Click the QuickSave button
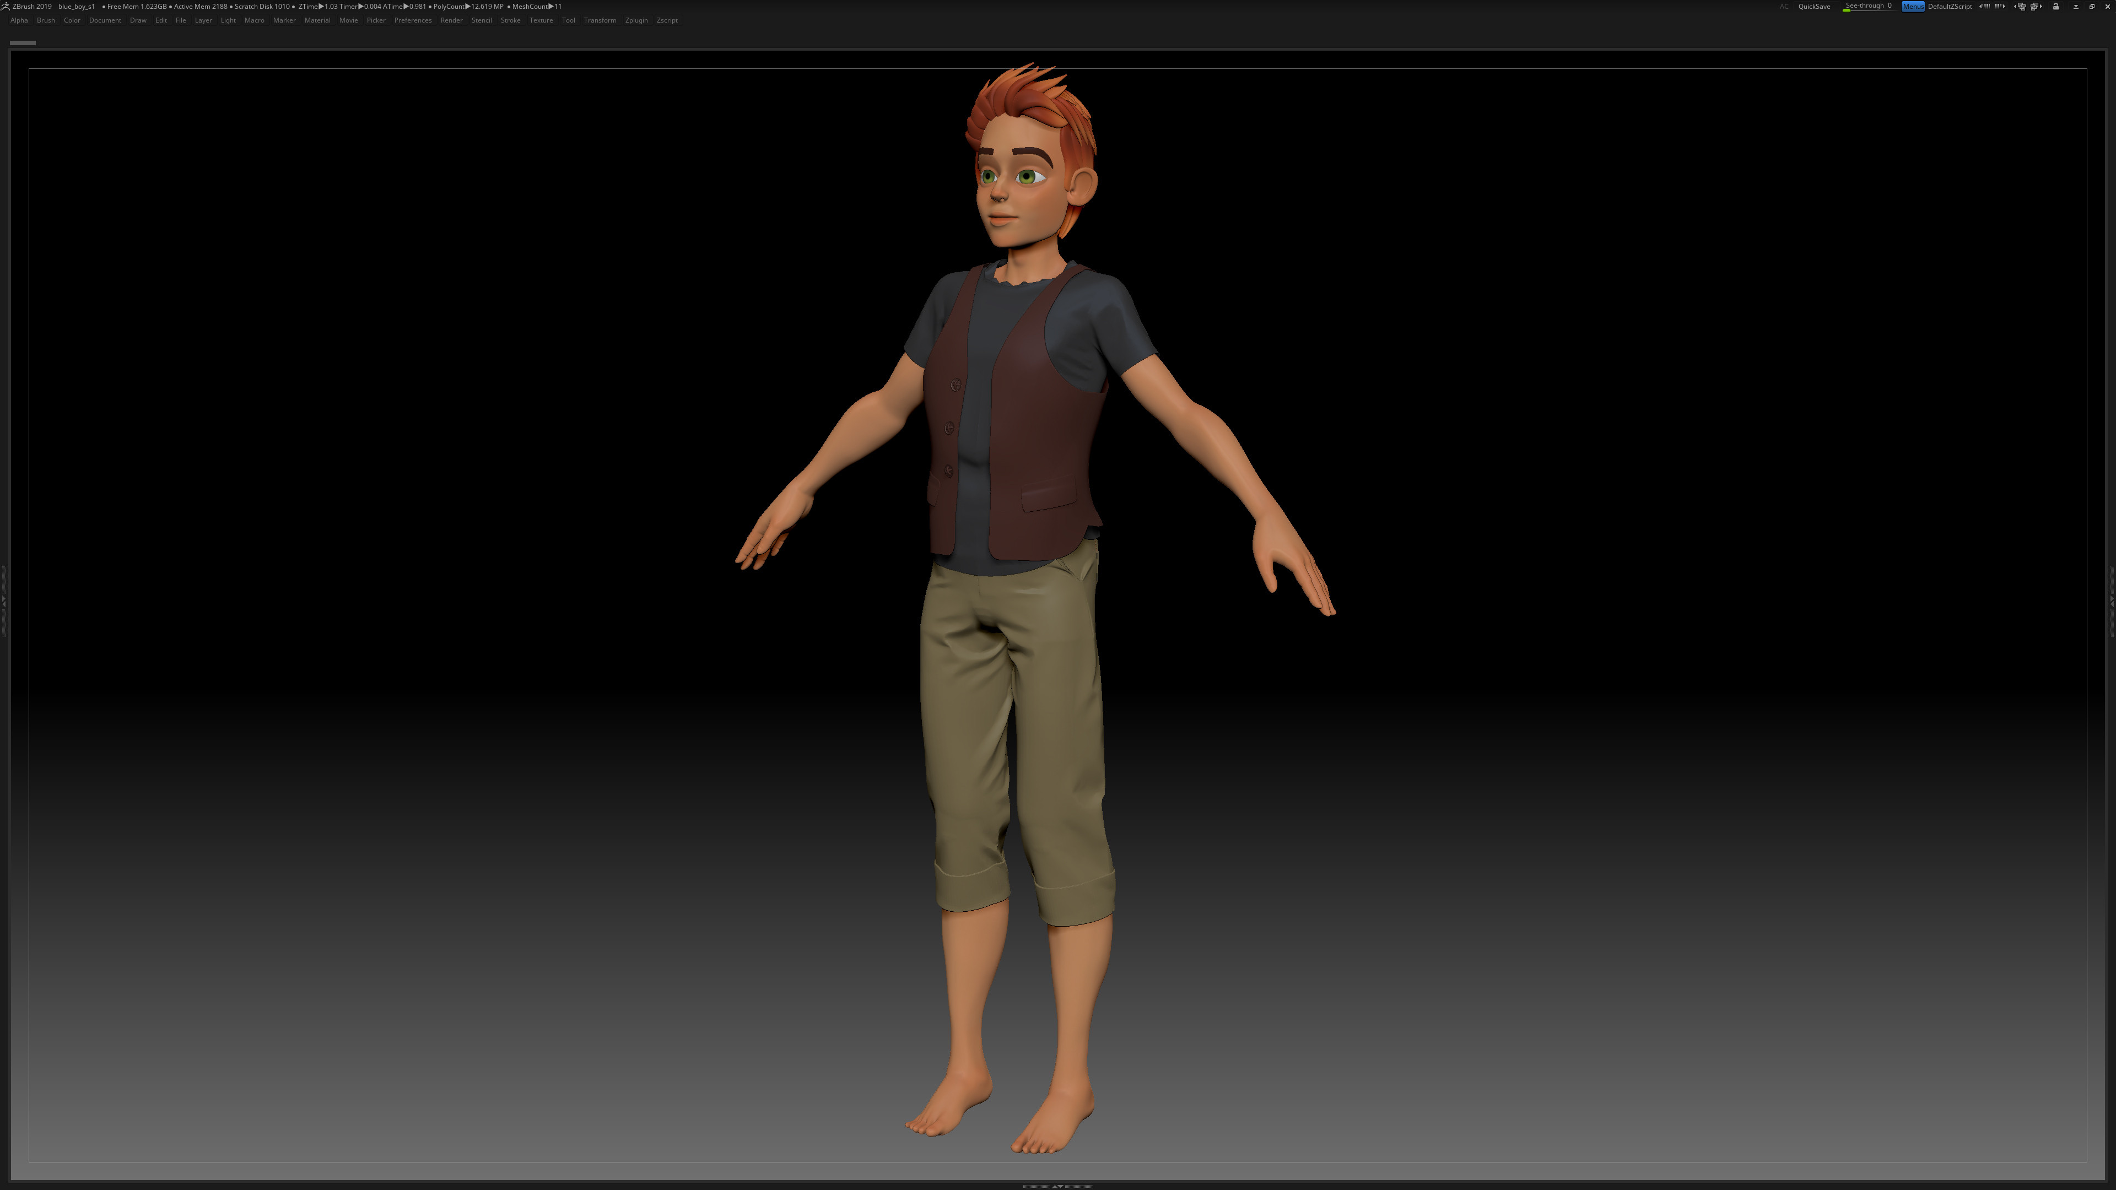 click(1813, 7)
